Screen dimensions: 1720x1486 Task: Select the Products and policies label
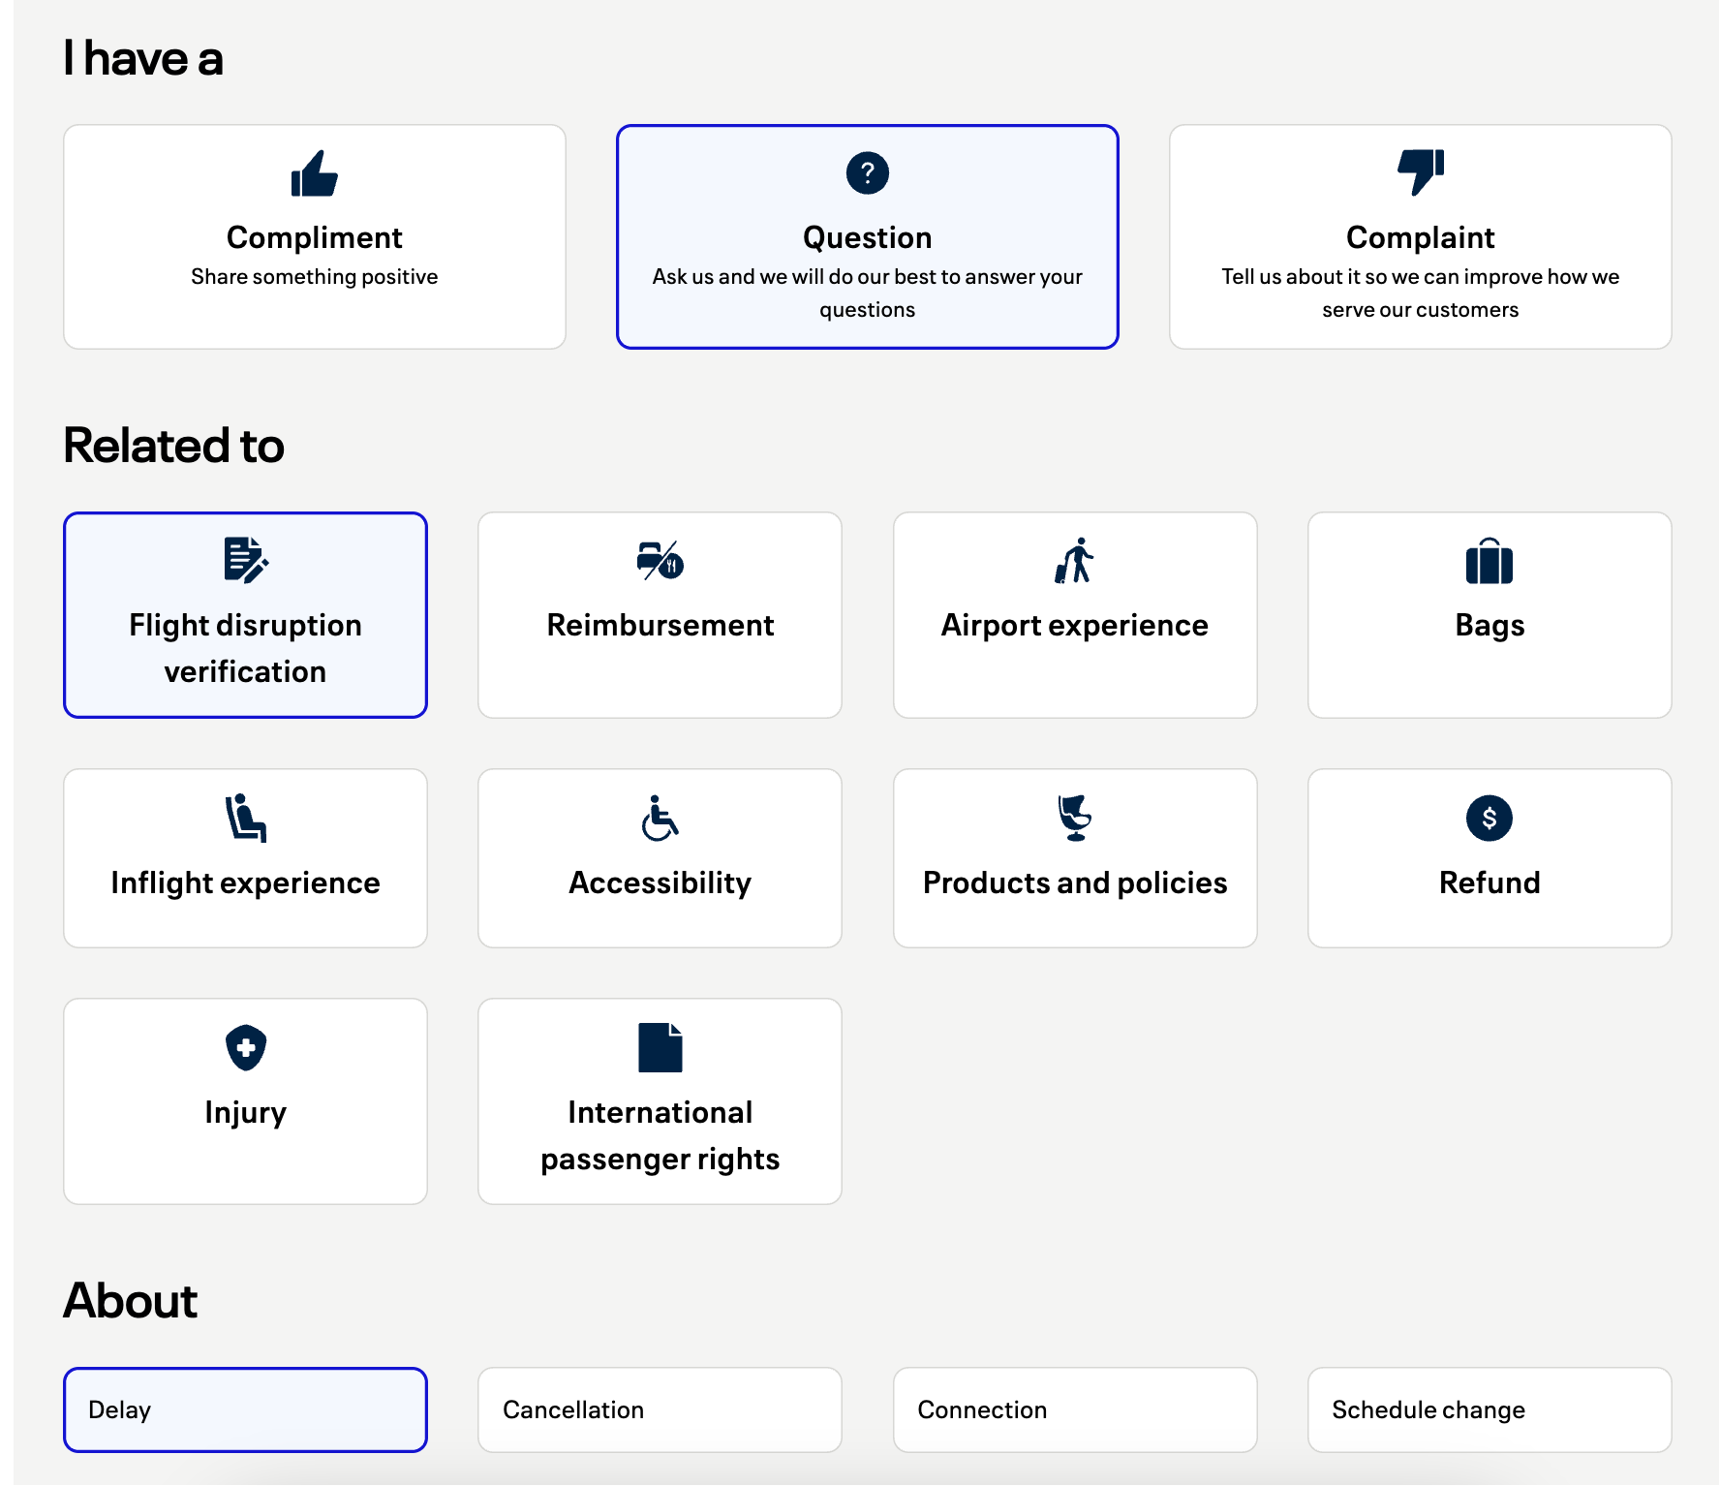[1074, 882]
